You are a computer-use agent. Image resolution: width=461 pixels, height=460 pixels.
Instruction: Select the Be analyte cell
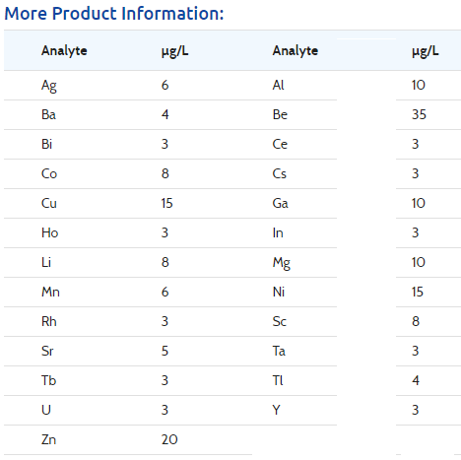point(280,114)
